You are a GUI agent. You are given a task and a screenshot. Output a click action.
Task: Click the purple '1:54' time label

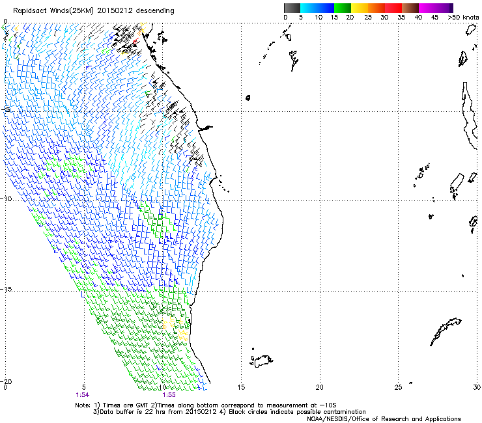point(82,395)
